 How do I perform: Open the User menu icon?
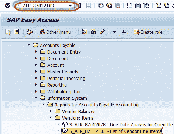point(8,32)
